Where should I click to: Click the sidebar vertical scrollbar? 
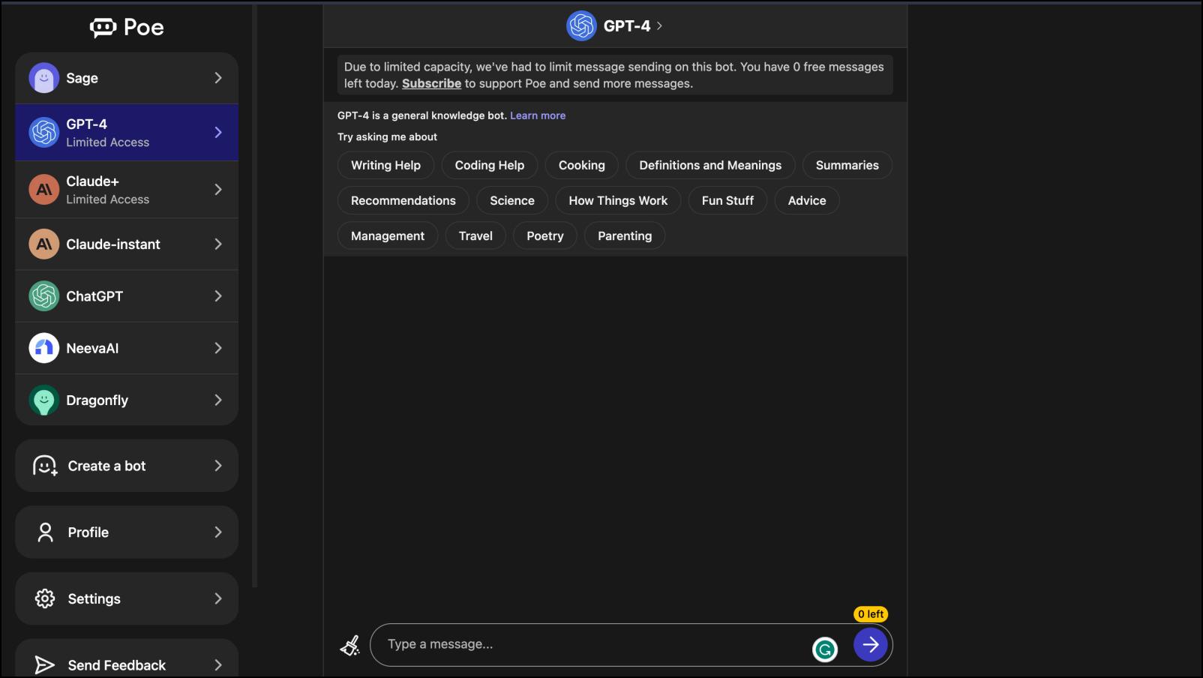[254, 296]
